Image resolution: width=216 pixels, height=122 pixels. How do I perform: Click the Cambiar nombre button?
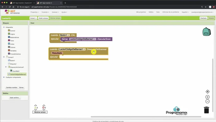(11, 87)
